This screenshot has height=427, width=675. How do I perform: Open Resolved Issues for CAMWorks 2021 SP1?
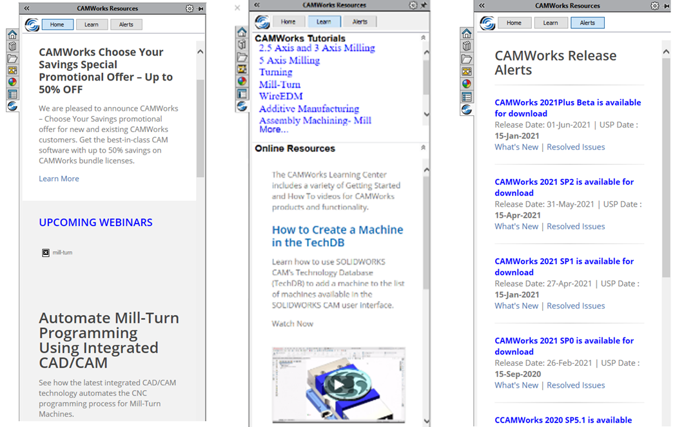(x=576, y=306)
